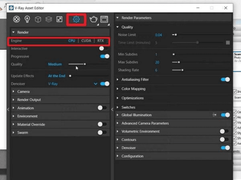Toggle the Time Limit checkbox square
This screenshot has width=241, height=180.
228,43
